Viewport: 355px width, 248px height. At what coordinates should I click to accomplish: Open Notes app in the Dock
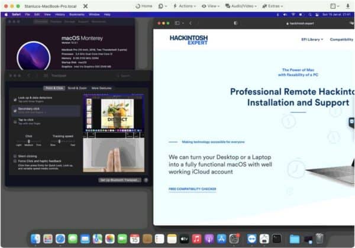pyautogui.click(x=172, y=239)
